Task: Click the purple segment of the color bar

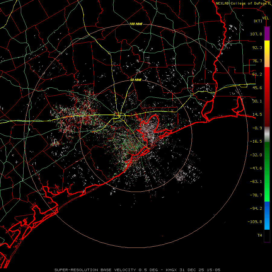Action: [267, 34]
